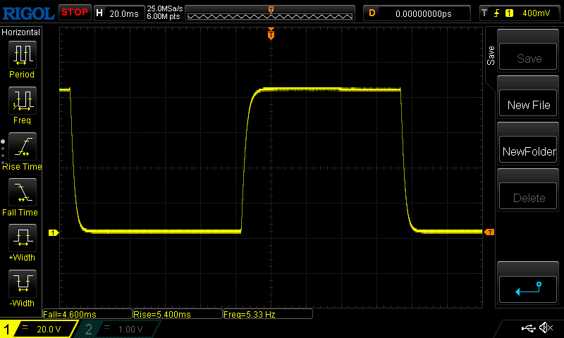Viewport: 564px width, 338px height.
Task: Select the Freq measurement icon
Action: tap(23, 101)
